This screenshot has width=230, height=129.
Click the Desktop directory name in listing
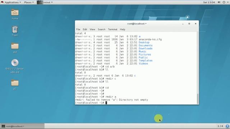tap(144, 42)
